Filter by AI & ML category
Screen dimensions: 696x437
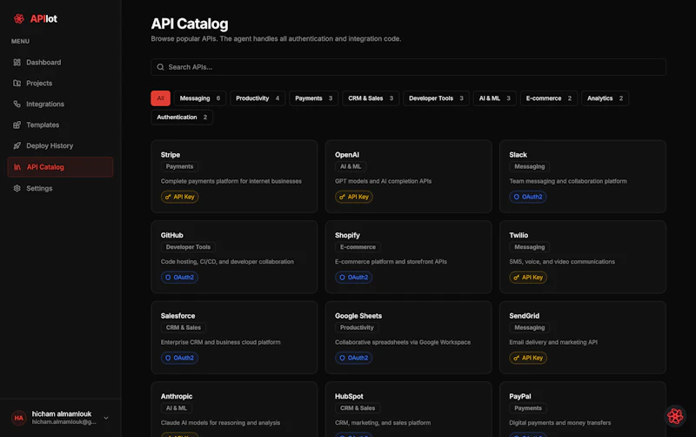[494, 98]
